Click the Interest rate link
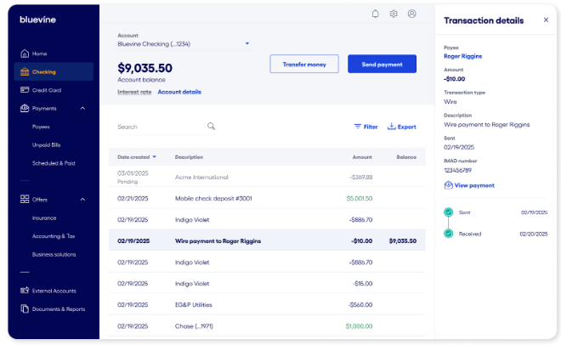561x345 pixels. (134, 92)
